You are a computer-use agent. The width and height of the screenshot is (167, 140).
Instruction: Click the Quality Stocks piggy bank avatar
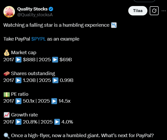(x=9, y=12)
